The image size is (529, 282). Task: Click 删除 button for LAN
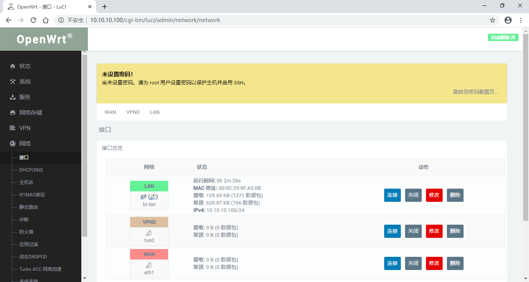pos(455,195)
